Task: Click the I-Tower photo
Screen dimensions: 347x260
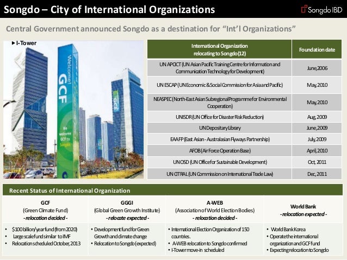Action: [x=73, y=109]
